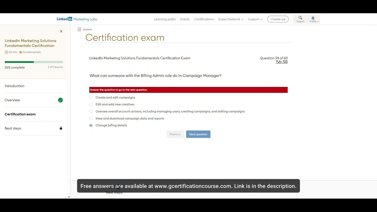Image resolution: width=377 pixels, height=212 pixels.
Task: Expand the Support dropdown menu
Action: click(x=255, y=19)
